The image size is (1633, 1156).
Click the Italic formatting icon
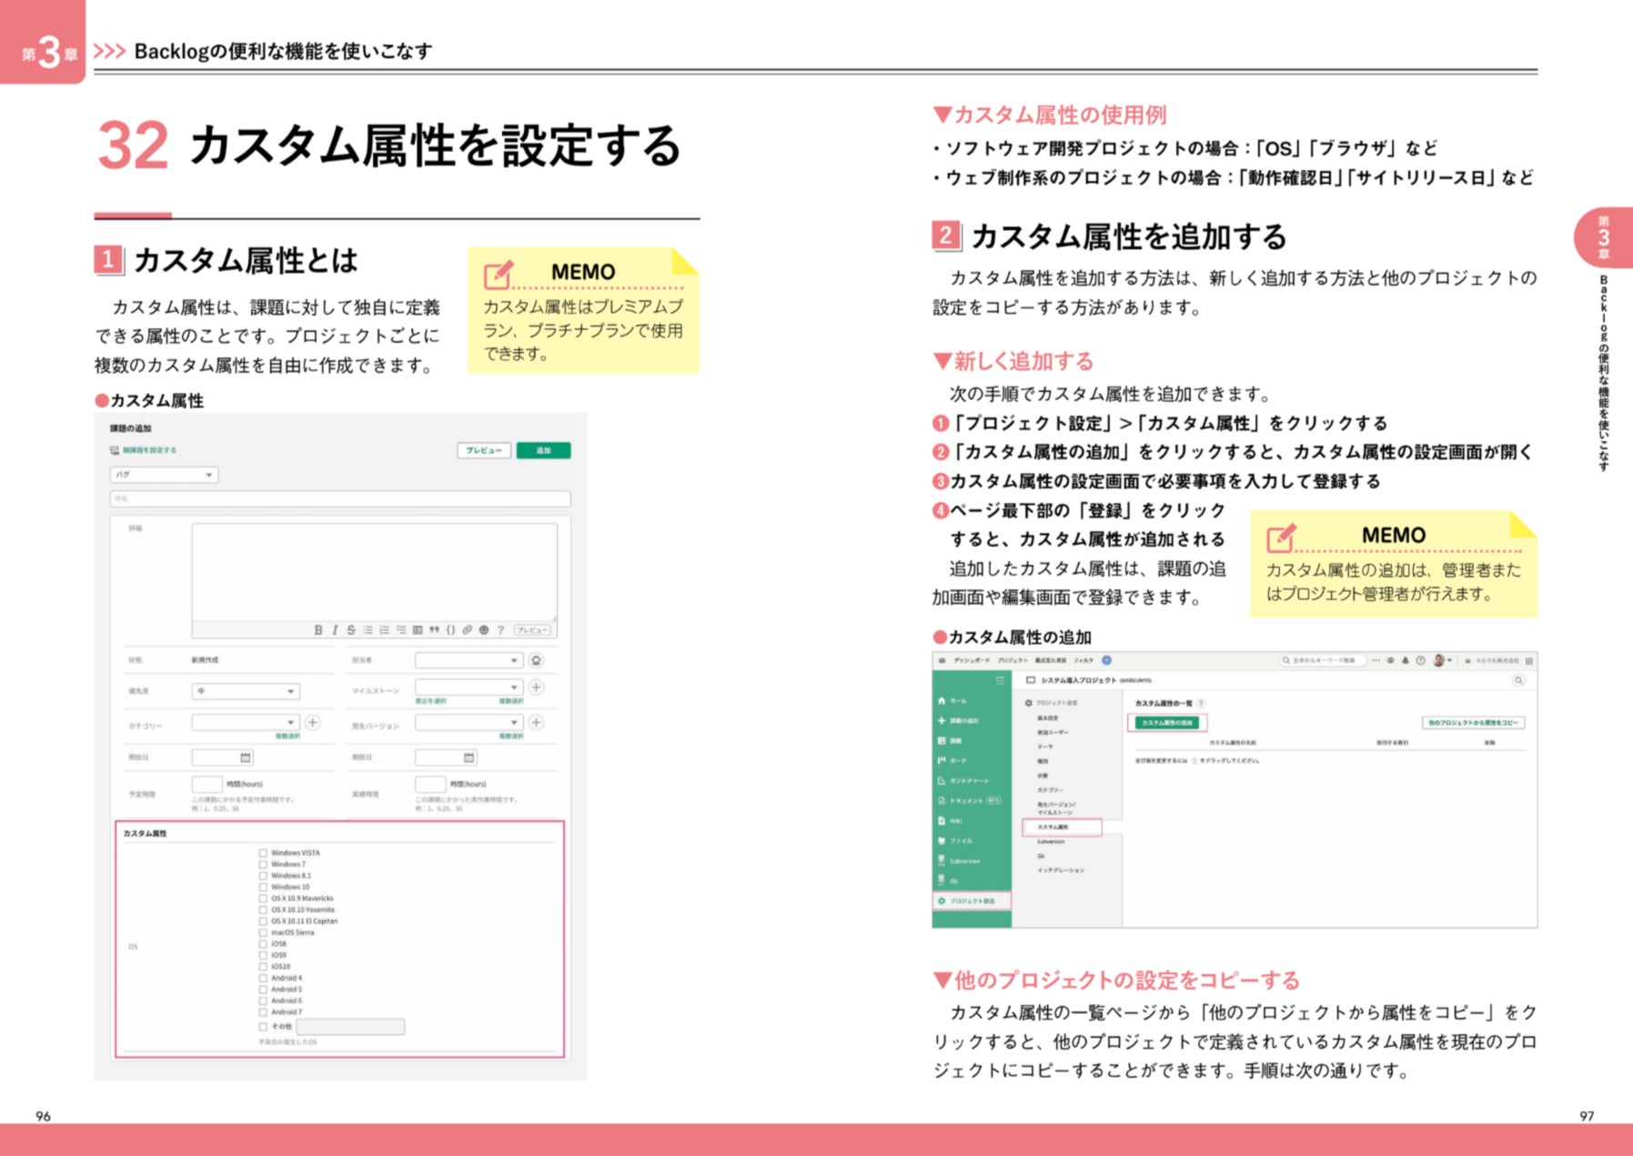(335, 629)
